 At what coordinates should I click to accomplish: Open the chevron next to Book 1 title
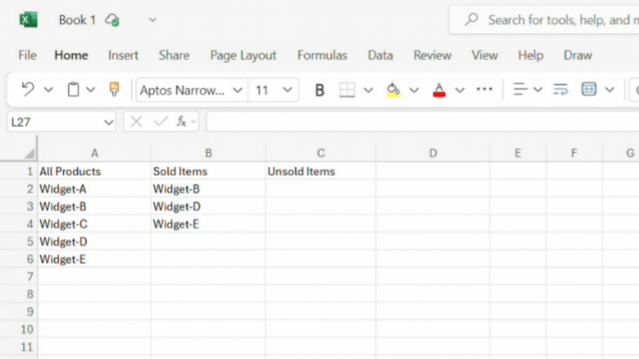[x=152, y=20]
